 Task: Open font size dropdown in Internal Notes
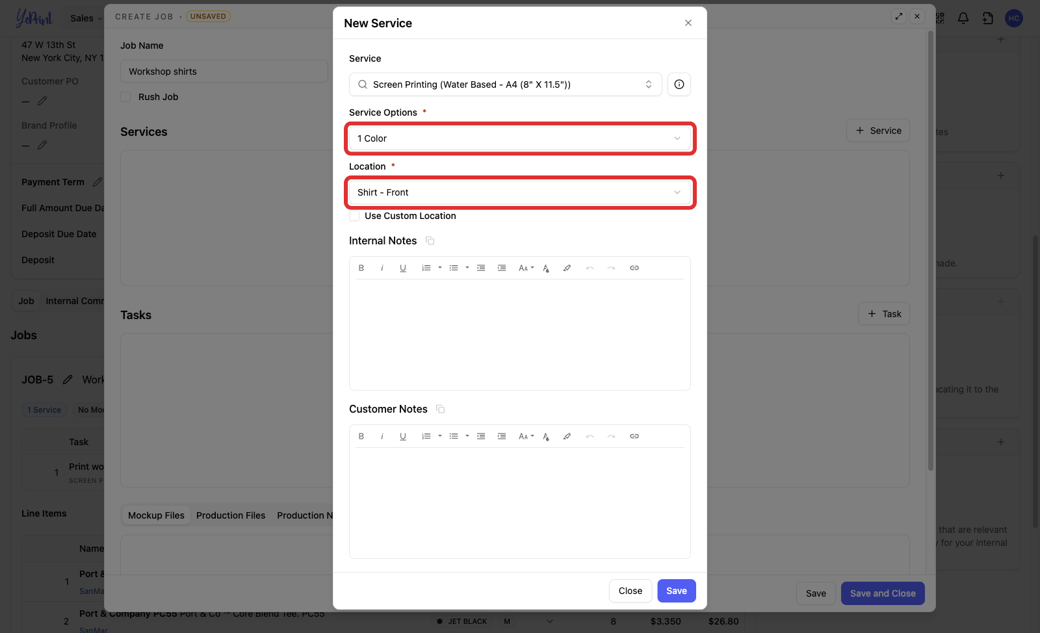pyautogui.click(x=526, y=268)
